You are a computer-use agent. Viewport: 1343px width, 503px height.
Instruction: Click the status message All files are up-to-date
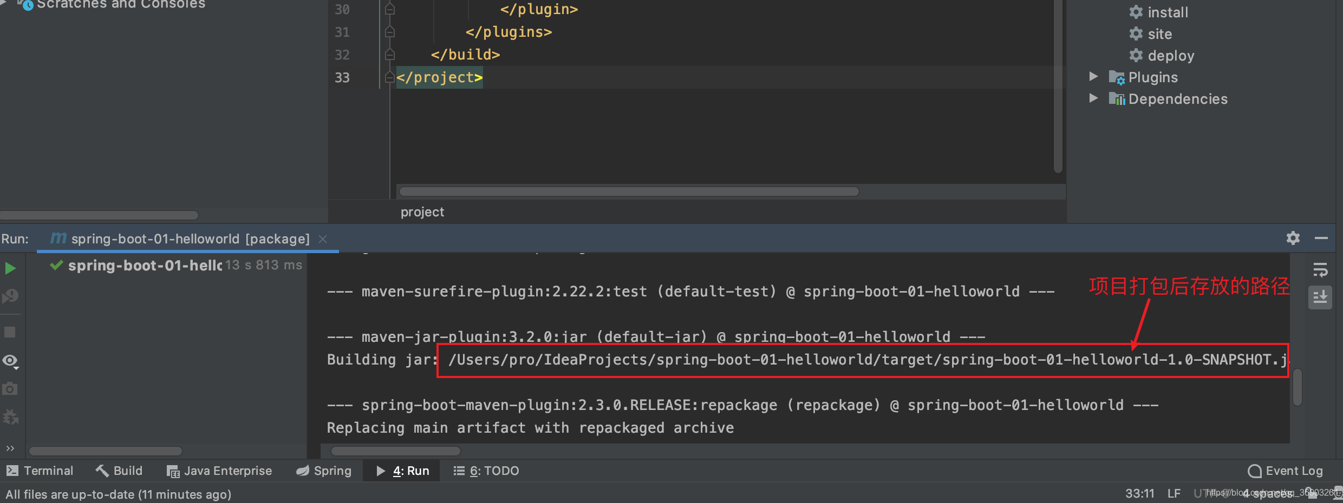coord(119,494)
